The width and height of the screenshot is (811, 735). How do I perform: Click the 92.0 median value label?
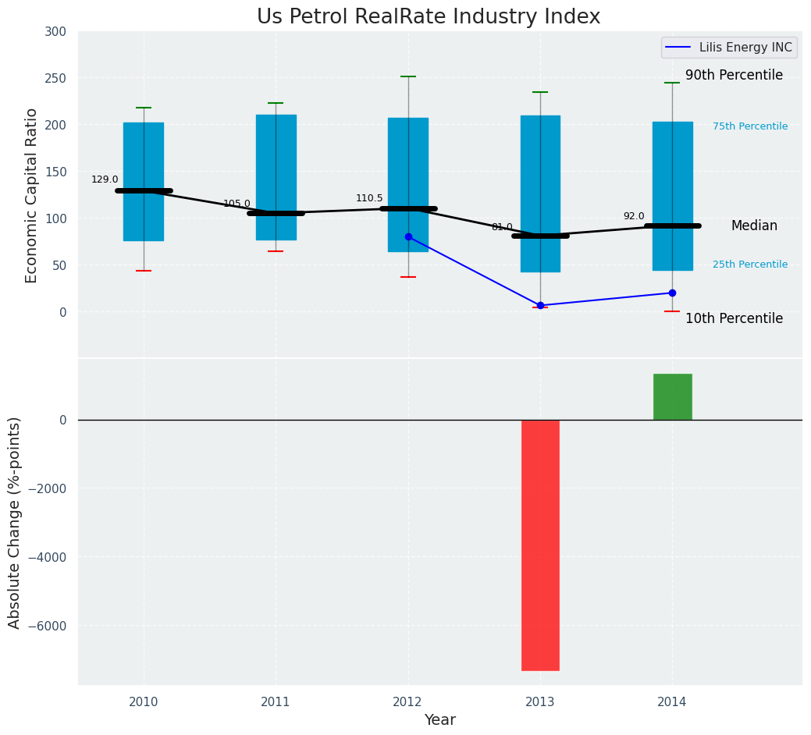[x=634, y=216]
